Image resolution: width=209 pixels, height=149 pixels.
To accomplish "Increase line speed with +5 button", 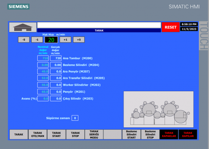I will (79, 39).
